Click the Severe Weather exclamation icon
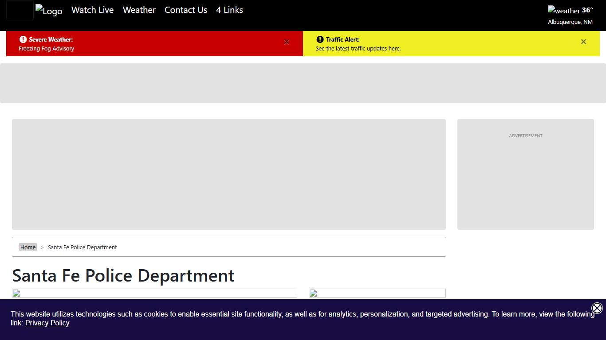The width and height of the screenshot is (606, 340). (x=23, y=39)
